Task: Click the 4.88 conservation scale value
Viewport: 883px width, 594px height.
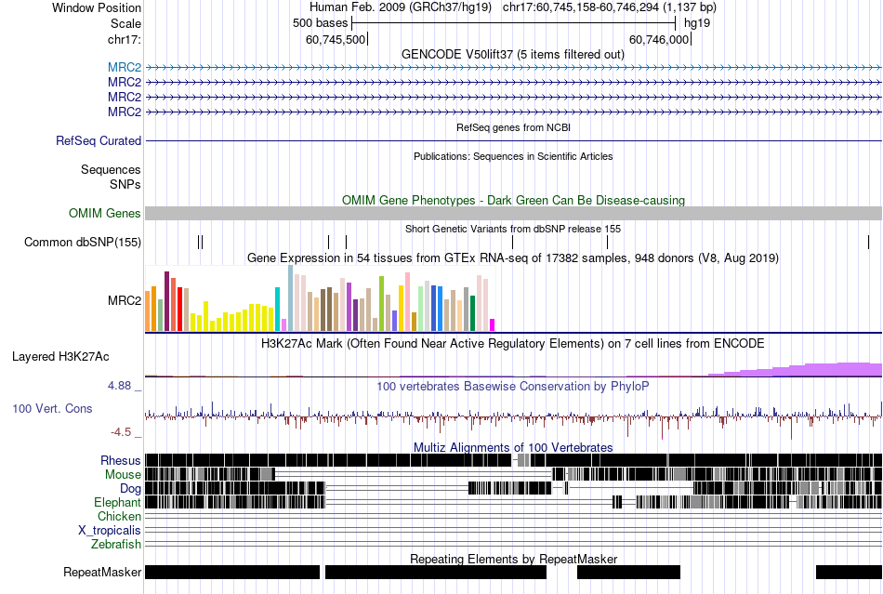Action: pos(119,386)
